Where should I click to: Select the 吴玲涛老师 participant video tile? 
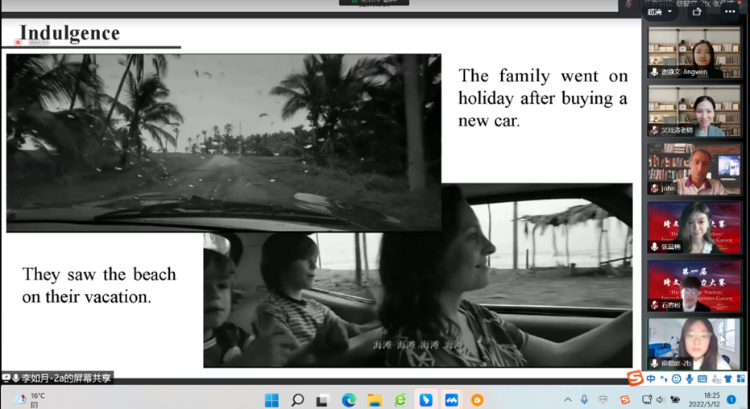point(694,111)
